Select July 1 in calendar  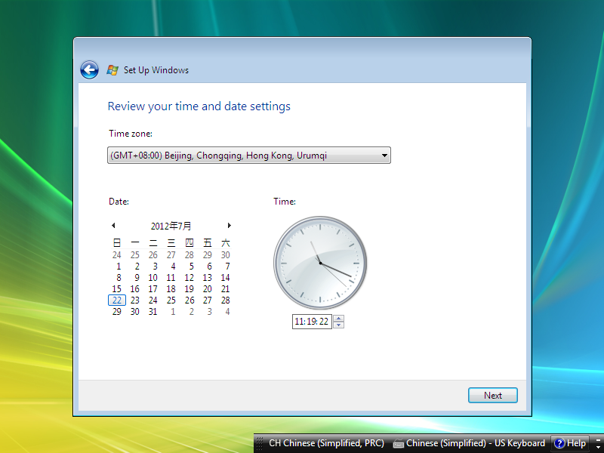click(x=119, y=267)
